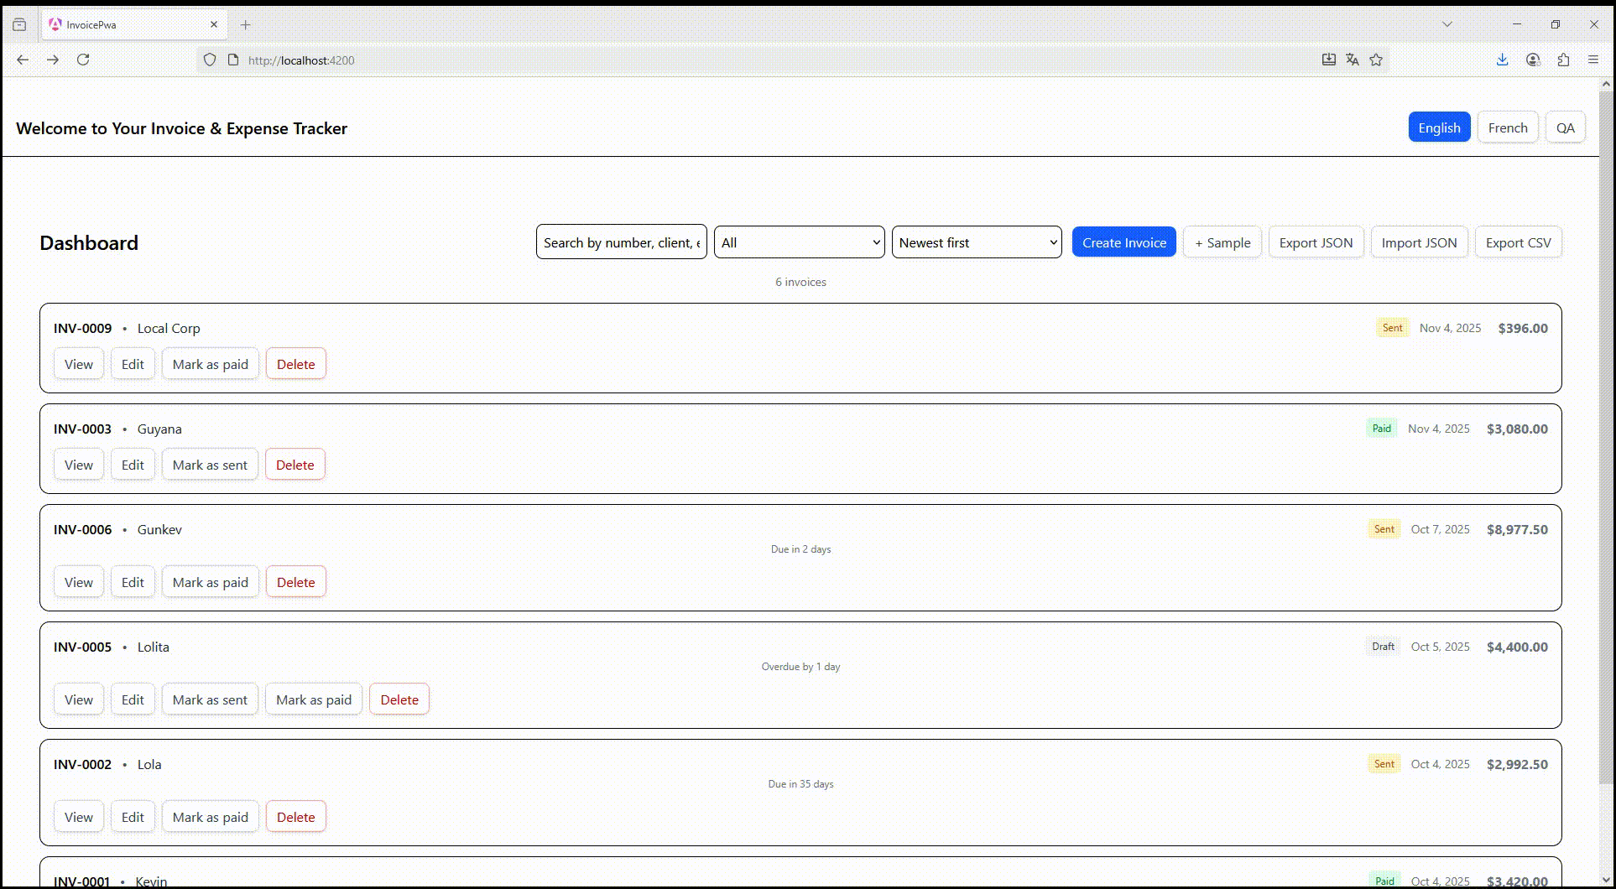1616x889 pixels.
Task: Open the All status filter dropdown
Action: point(799,242)
